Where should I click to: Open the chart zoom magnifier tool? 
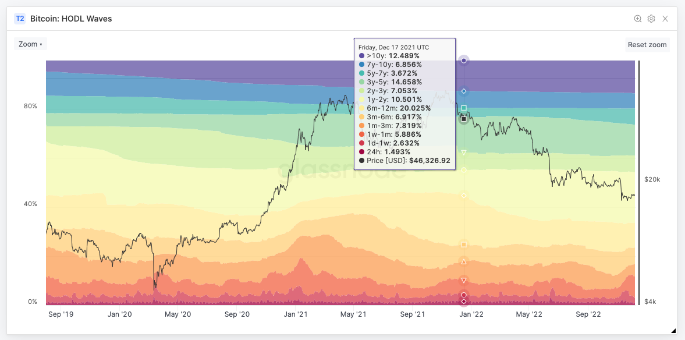637,18
